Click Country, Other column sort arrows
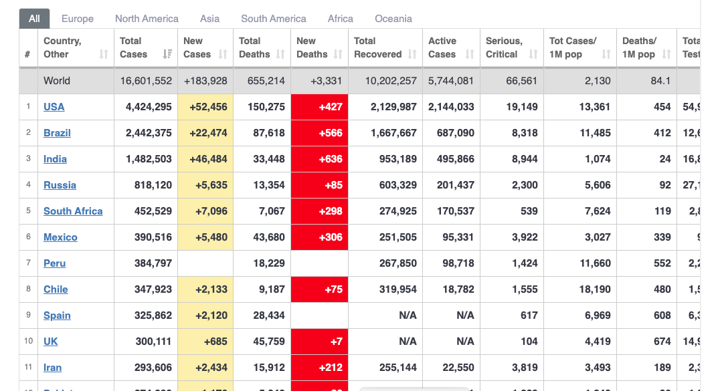The width and height of the screenshot is (720, 391). pos(104,54)
